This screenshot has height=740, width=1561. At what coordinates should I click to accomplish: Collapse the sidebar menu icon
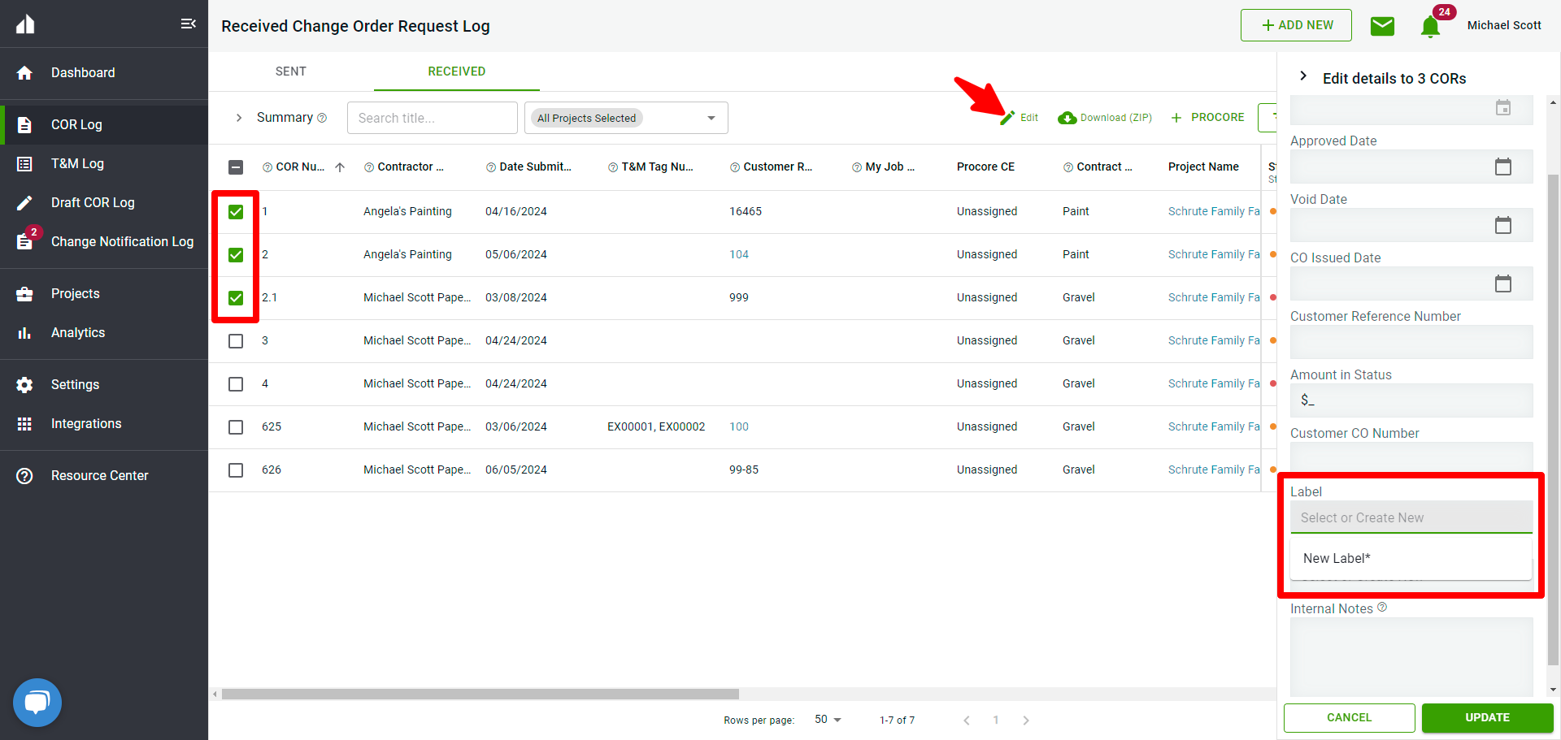click(188, 24)
